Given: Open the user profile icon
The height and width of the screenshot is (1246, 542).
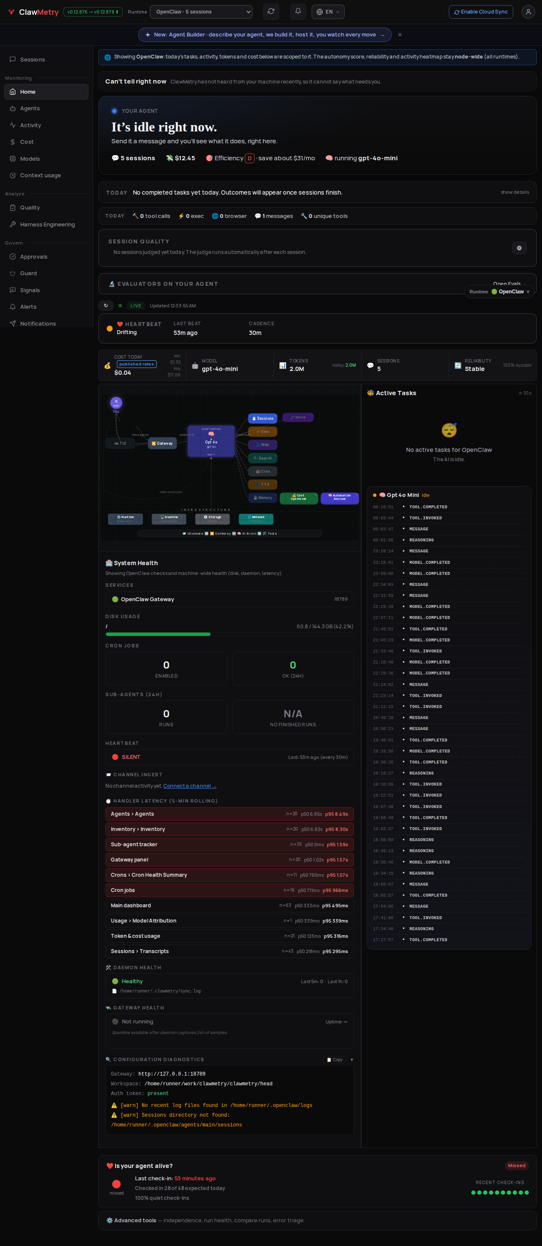Looking at the screenshot, I should [528, 11].
